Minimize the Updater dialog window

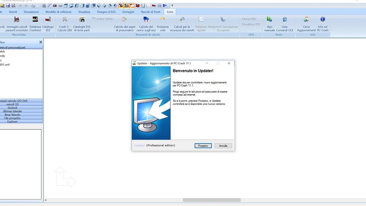click(x=207, y=63)
